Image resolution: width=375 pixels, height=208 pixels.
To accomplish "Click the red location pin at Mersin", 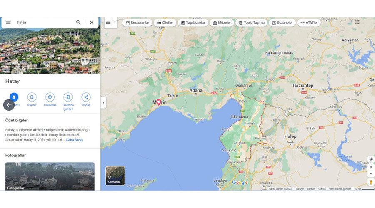I will coord(159,102).
